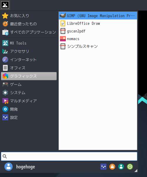Switch user with teal person icon
Viewport: 147px width, 177px height.
[x=121, y=167]
